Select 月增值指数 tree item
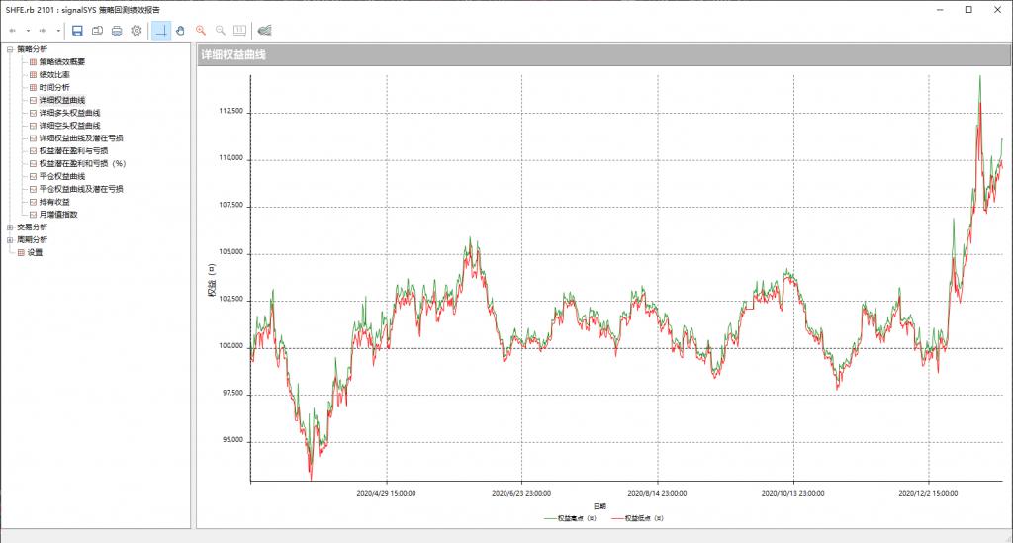The height and width of the screenshot is (543, 1013). tap(58, 215)
